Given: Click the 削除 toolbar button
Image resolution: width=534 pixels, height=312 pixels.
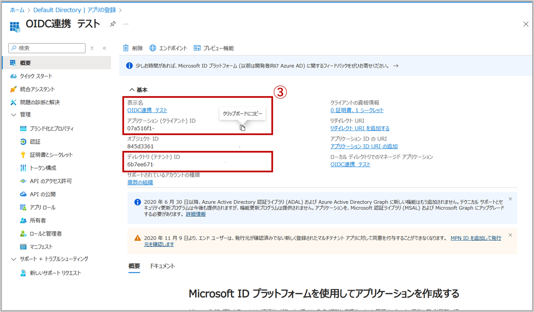Looking at the screenshot, I should tap(133, 48).
